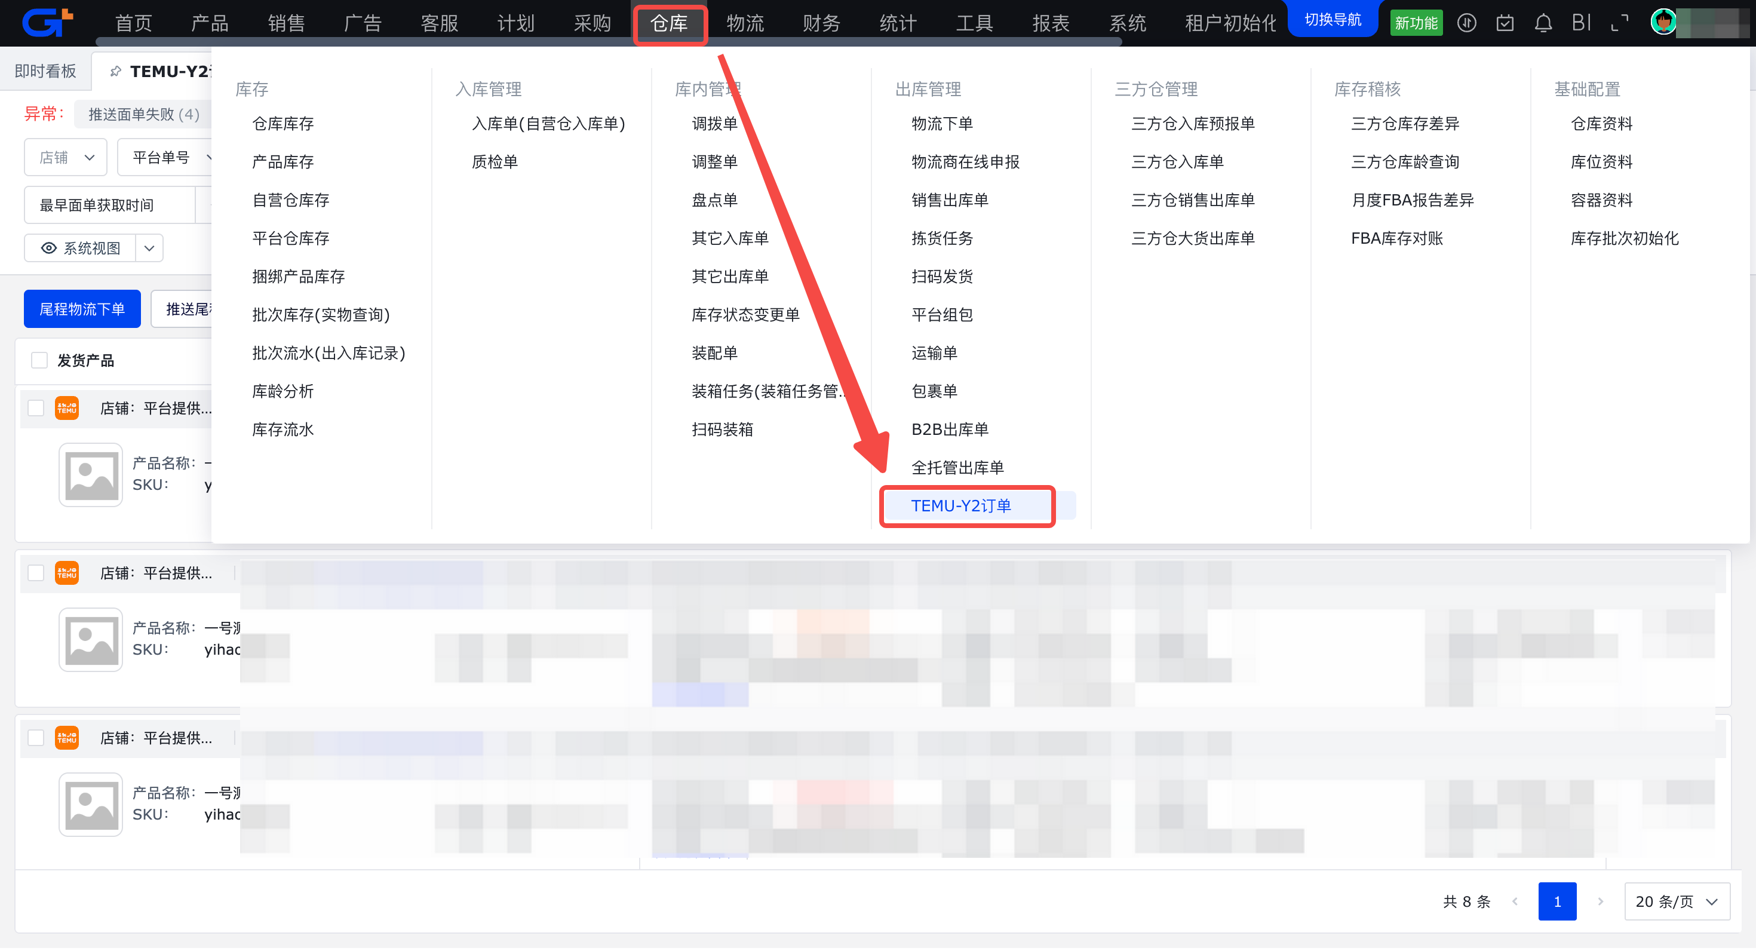Tick the first TEMU order row checkbox
The width and height of the screenshot is (1756, 951).
[36, 409]
